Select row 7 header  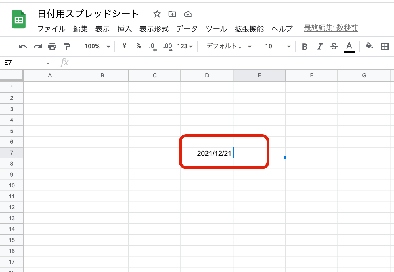(12, 153)
